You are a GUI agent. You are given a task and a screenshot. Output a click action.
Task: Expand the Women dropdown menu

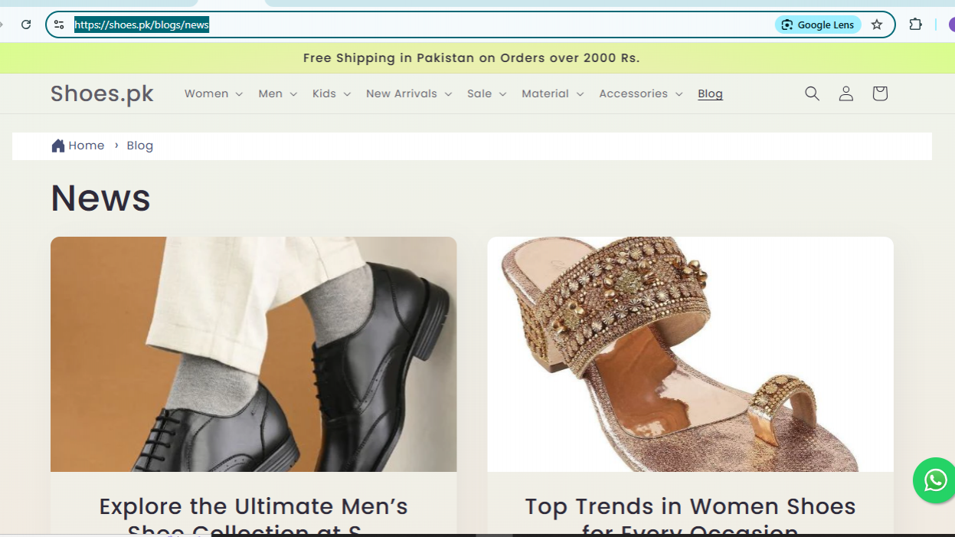tap(213, 93)
